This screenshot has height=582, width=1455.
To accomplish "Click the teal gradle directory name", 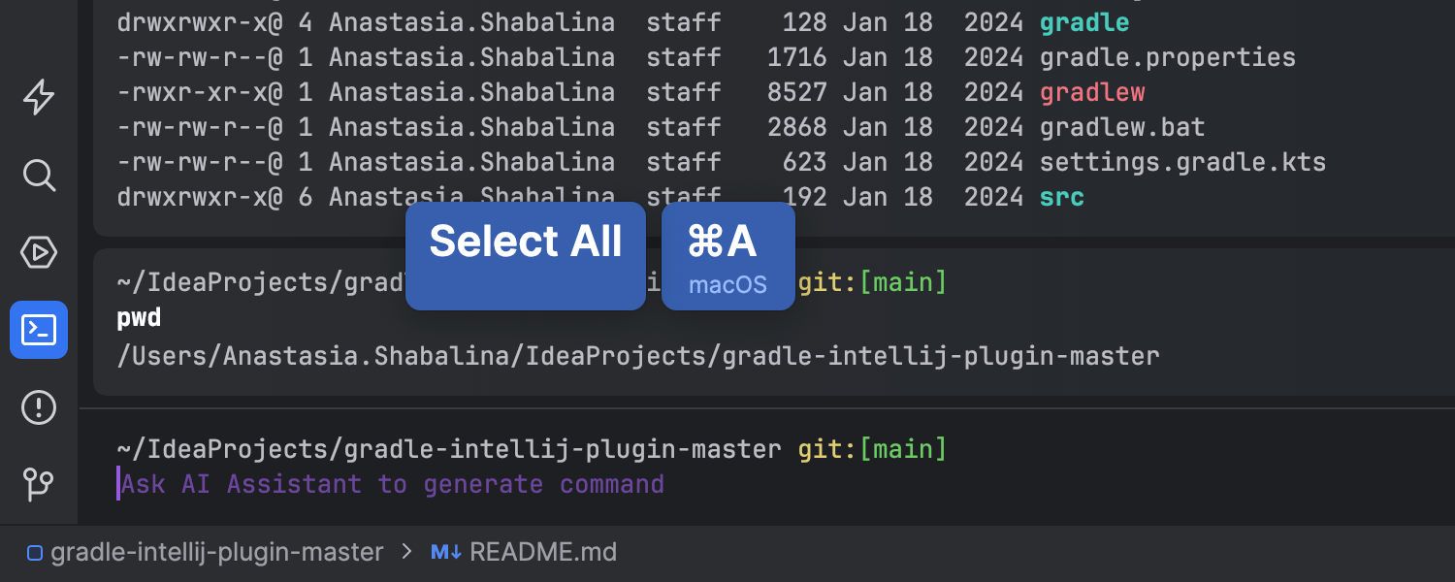I will coord(1084,22).
